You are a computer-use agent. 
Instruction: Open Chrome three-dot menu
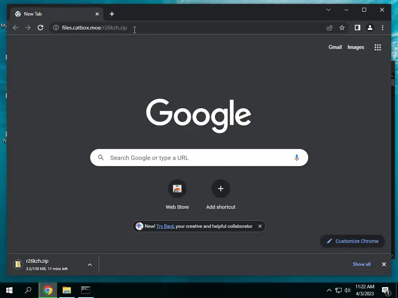pyautogui.click(x=382, y=28)
